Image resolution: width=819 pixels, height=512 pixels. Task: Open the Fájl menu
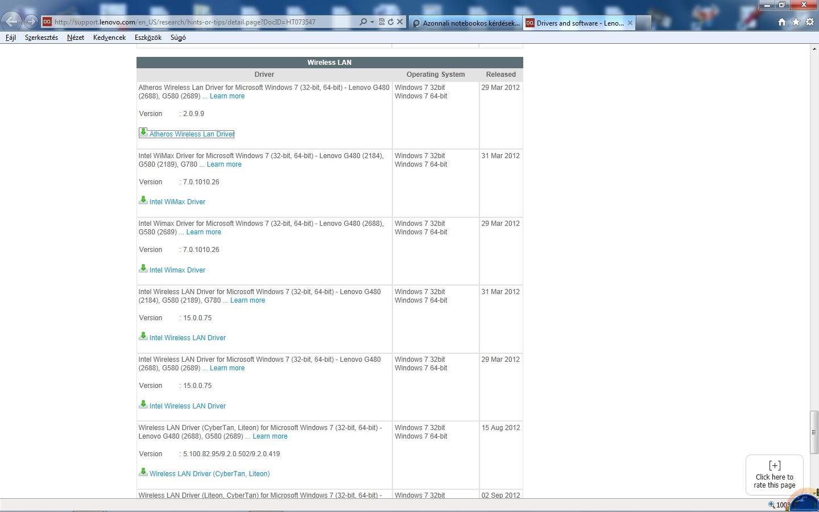point(11,38)
